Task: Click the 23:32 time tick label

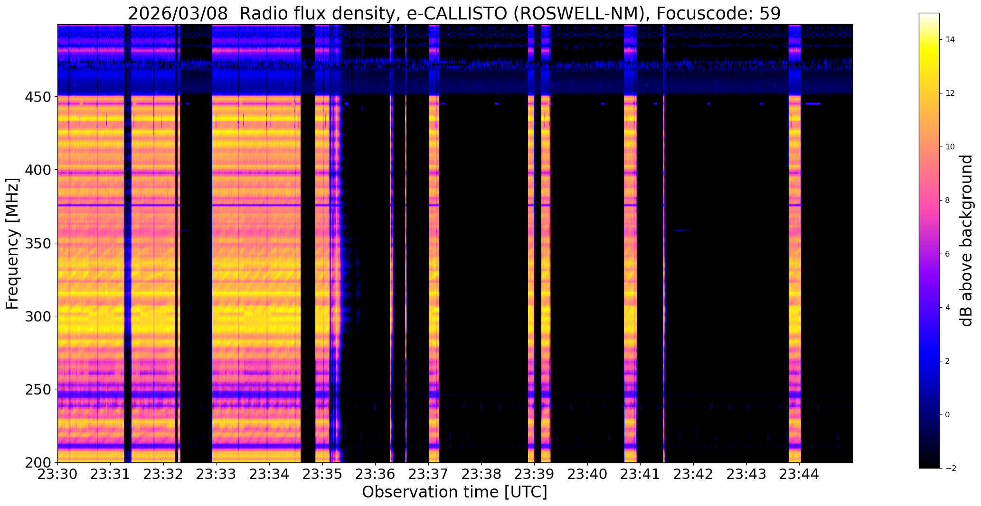Action: coord(164,474)
